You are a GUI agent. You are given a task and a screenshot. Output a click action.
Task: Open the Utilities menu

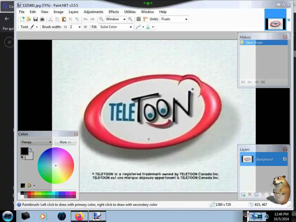tap(130, 12)
